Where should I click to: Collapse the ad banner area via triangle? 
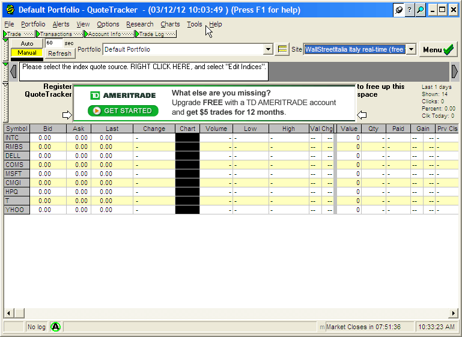5,85
